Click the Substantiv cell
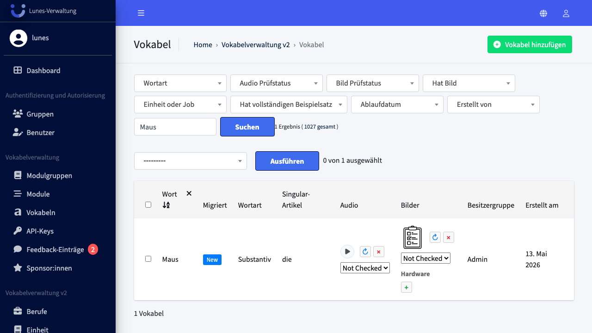This screenshot has height=333, width=592. 254,259
